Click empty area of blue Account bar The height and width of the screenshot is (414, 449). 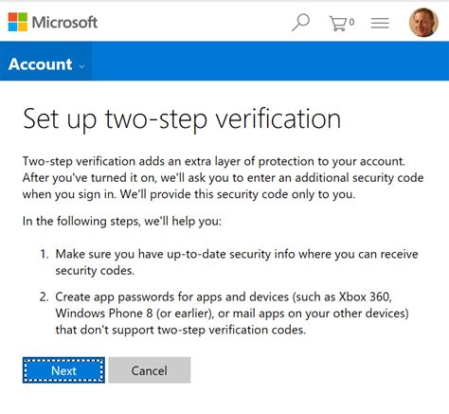coord(270,61)
